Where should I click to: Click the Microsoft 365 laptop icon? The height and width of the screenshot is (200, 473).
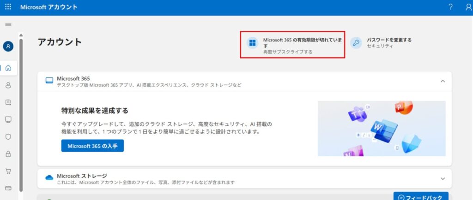pyautogui.click(x=49, y=81)
